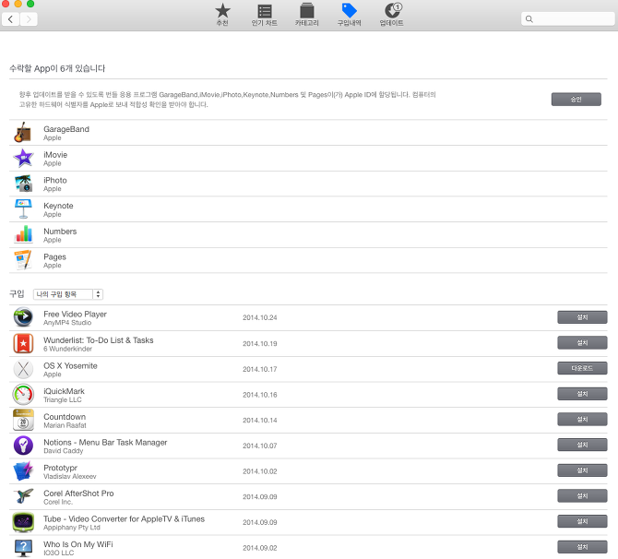Image resolution: width=618 pixels, height=559 pixels.
Task: Go back with the left arrow
Action: coord(11,19)
